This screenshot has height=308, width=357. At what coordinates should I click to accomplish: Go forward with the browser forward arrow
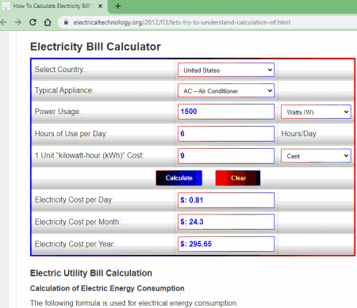18,22
